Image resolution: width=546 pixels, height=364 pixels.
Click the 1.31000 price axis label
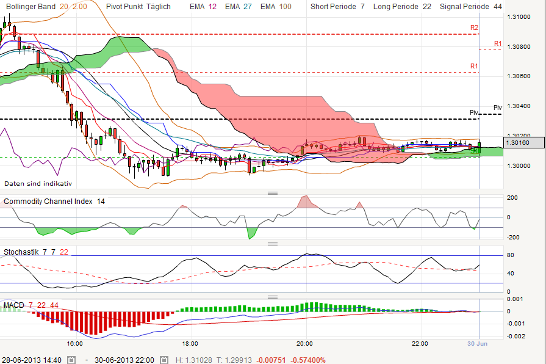(519, 17)
